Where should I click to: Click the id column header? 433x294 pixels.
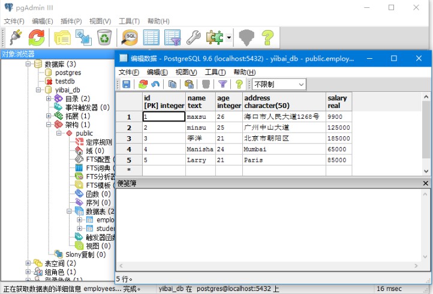(164, 101)
